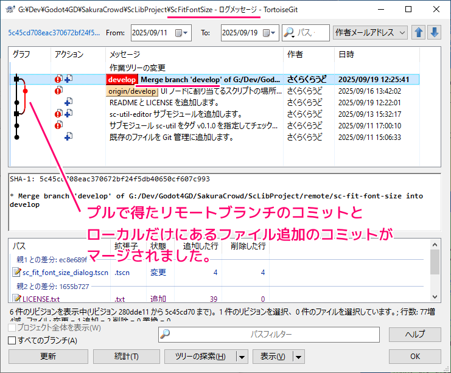Click the modified action icon on Merge branch row
This screenshot has height=373, width=451.
pos(58,79)
